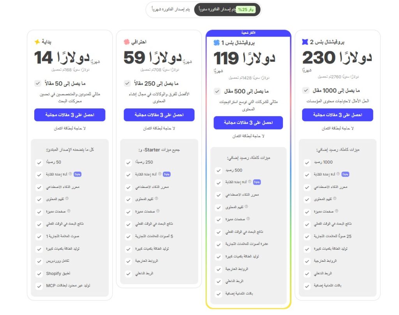The height and width of the screenshot is (315, 399).
Task: Click the جديد badge in the بروفيشنال بلس 2 feature list
Action: tap(345, 174)
